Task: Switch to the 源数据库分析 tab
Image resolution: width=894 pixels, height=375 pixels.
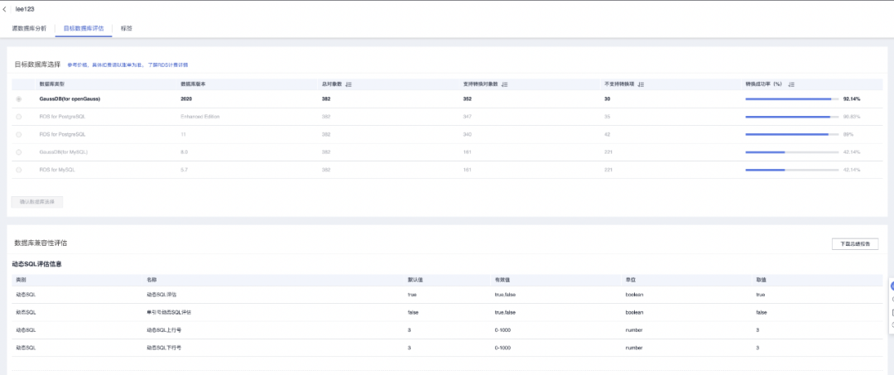Action: tap(29, 28)
